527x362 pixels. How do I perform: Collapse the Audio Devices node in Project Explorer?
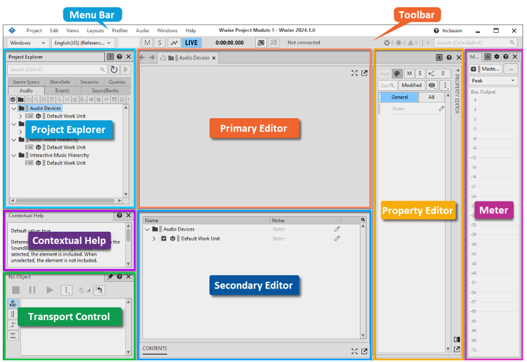[14, 108]
